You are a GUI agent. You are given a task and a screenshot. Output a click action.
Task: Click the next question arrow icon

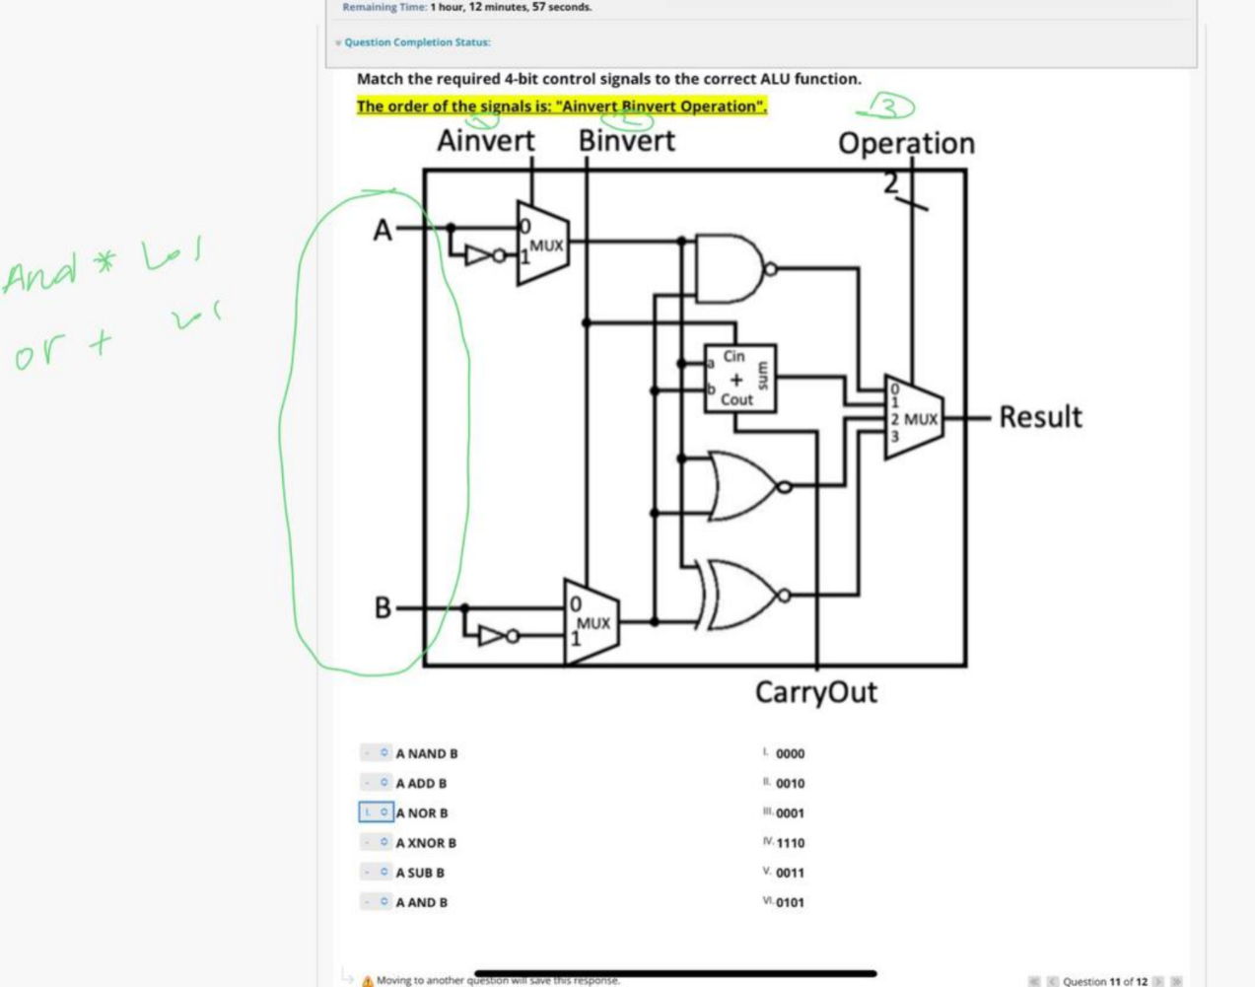1158,981
